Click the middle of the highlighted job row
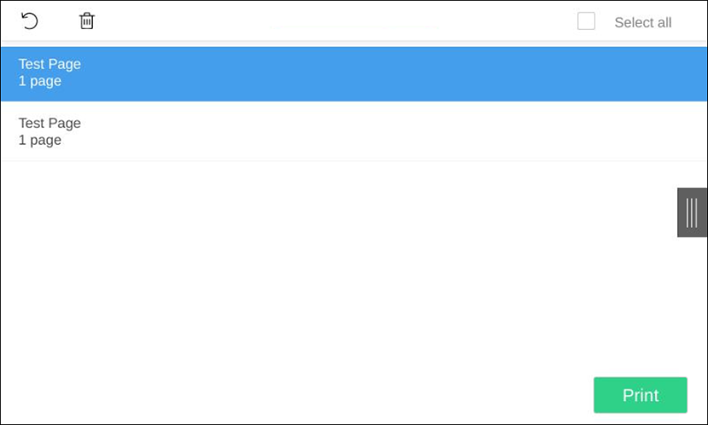 click(x=354, y=73)
